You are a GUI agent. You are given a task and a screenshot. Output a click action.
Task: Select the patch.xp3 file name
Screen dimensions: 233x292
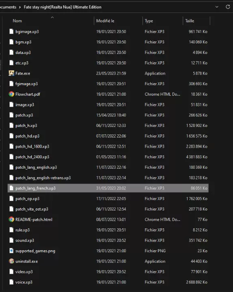(24, 115)
